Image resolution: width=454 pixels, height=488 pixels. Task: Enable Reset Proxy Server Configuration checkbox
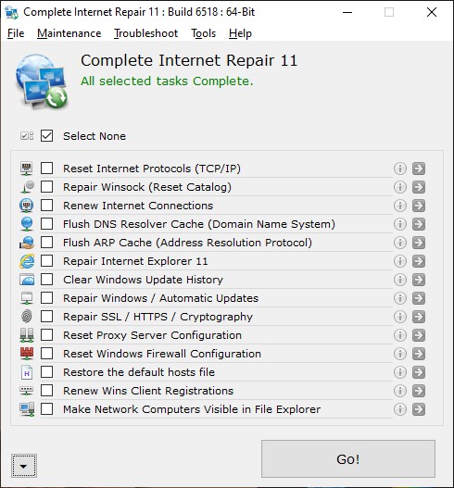[46, 335]
